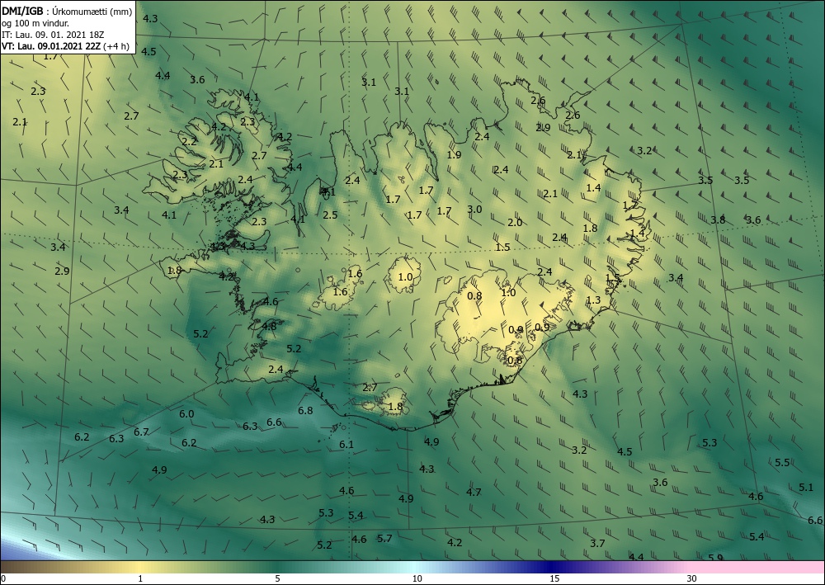Pick the pale yellow colorbar section above 1
This screenshot has width=825, height=585.
[140, 567]
